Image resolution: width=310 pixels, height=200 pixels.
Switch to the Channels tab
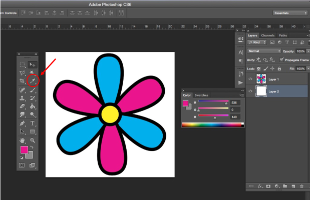[267, 35]
